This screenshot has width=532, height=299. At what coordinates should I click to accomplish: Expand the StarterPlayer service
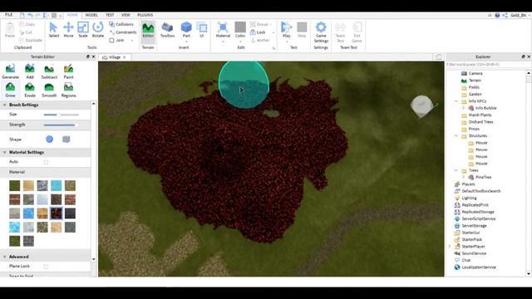point(450,247)
